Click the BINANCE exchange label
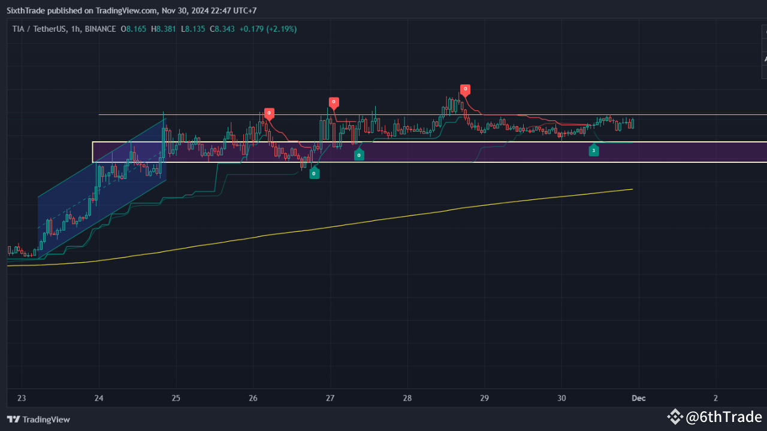The width and height of the screenshot is (767, 431). pyautogui.click(x=100, y=29)
